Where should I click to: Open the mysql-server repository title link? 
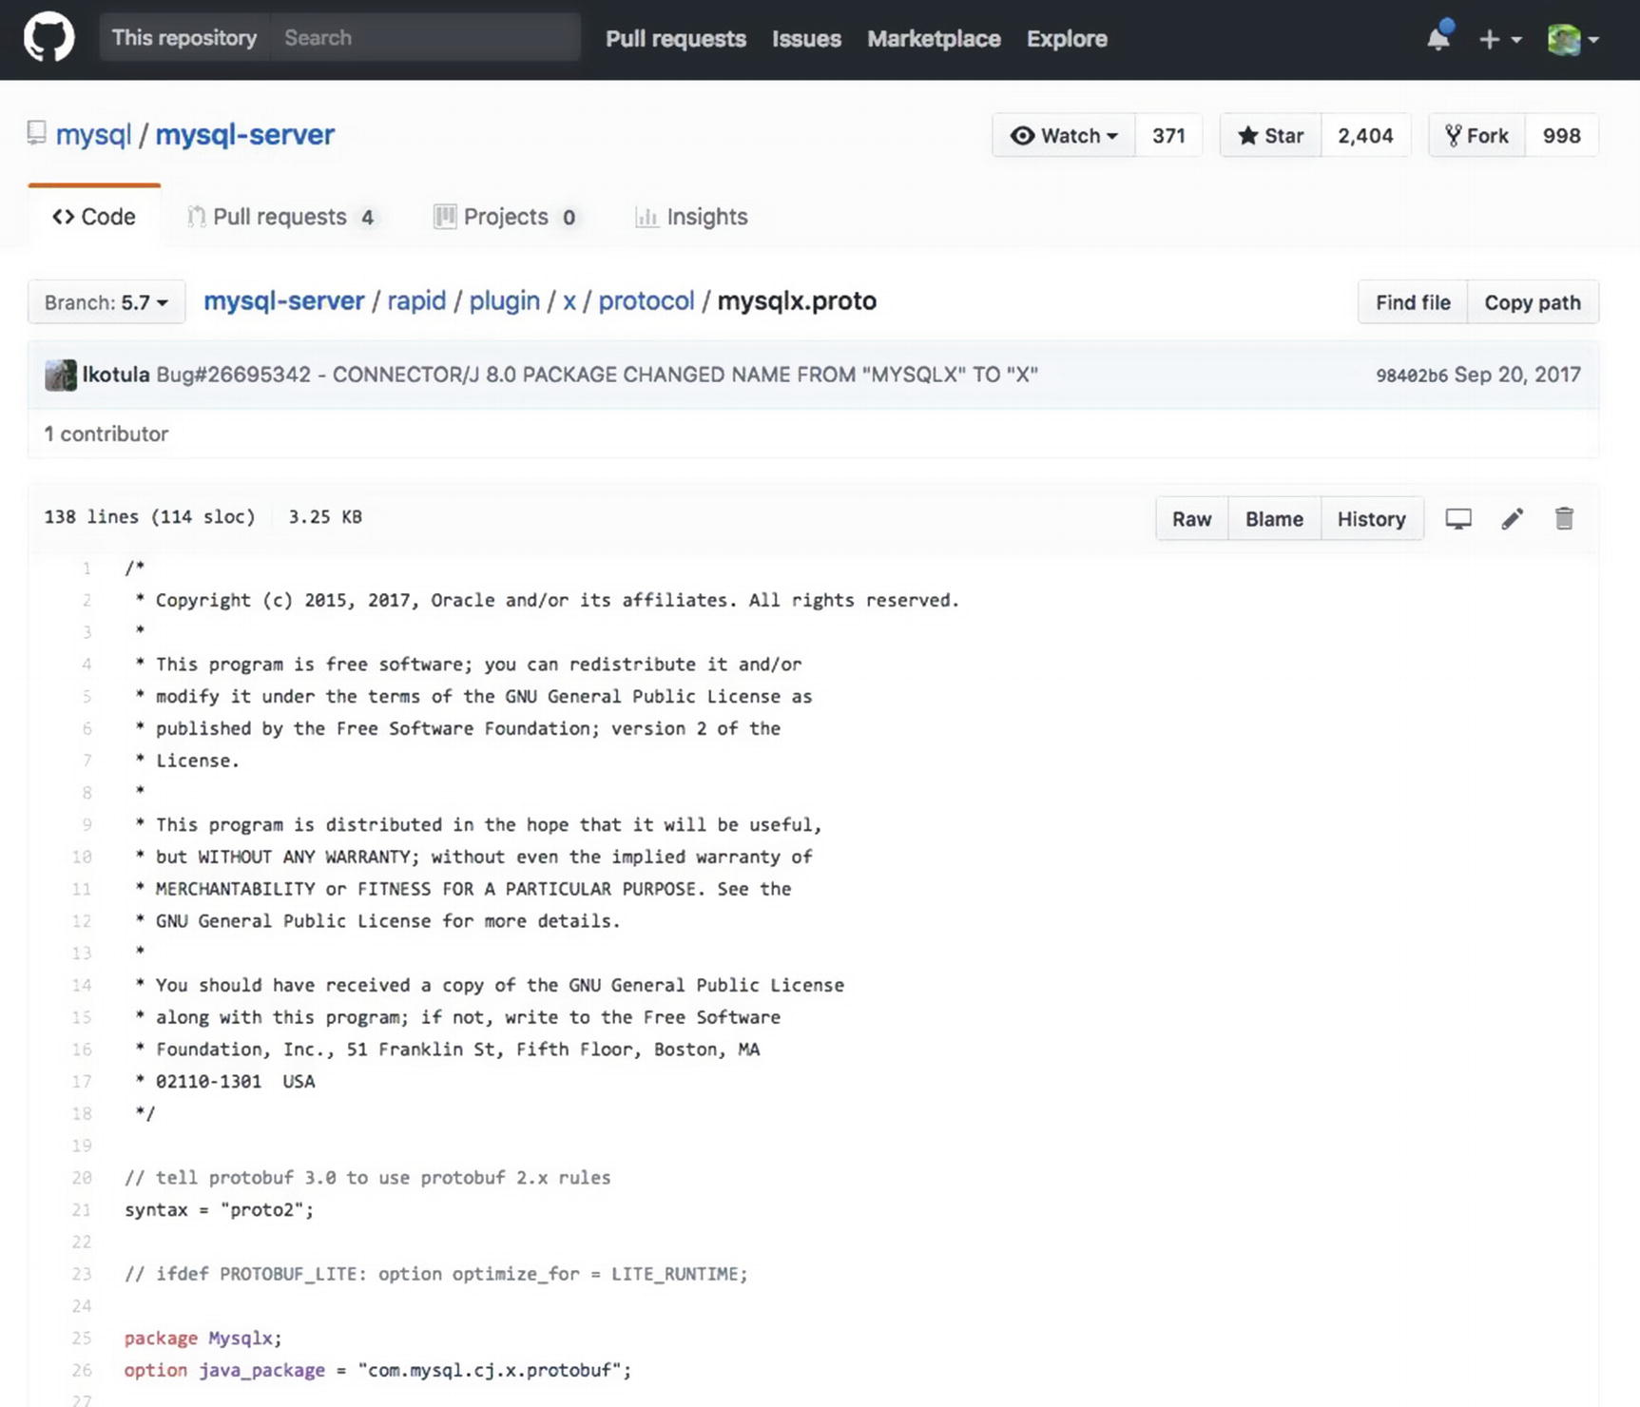click(245, 135)
